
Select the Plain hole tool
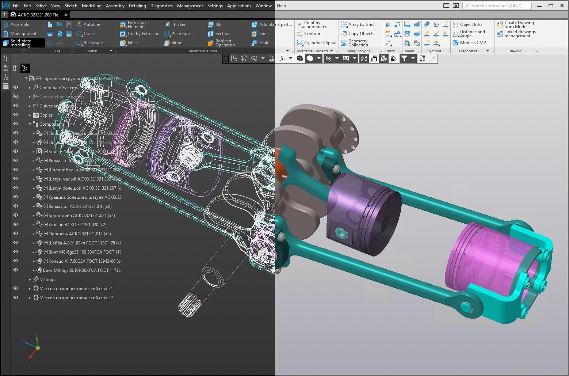pos(177,34)
